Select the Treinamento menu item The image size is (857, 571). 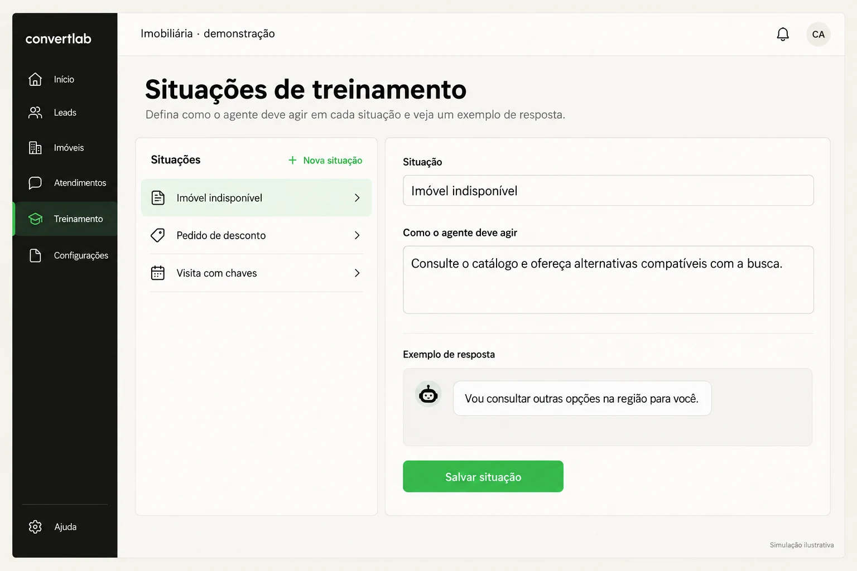pyautogui.click(x=65, y=219)
